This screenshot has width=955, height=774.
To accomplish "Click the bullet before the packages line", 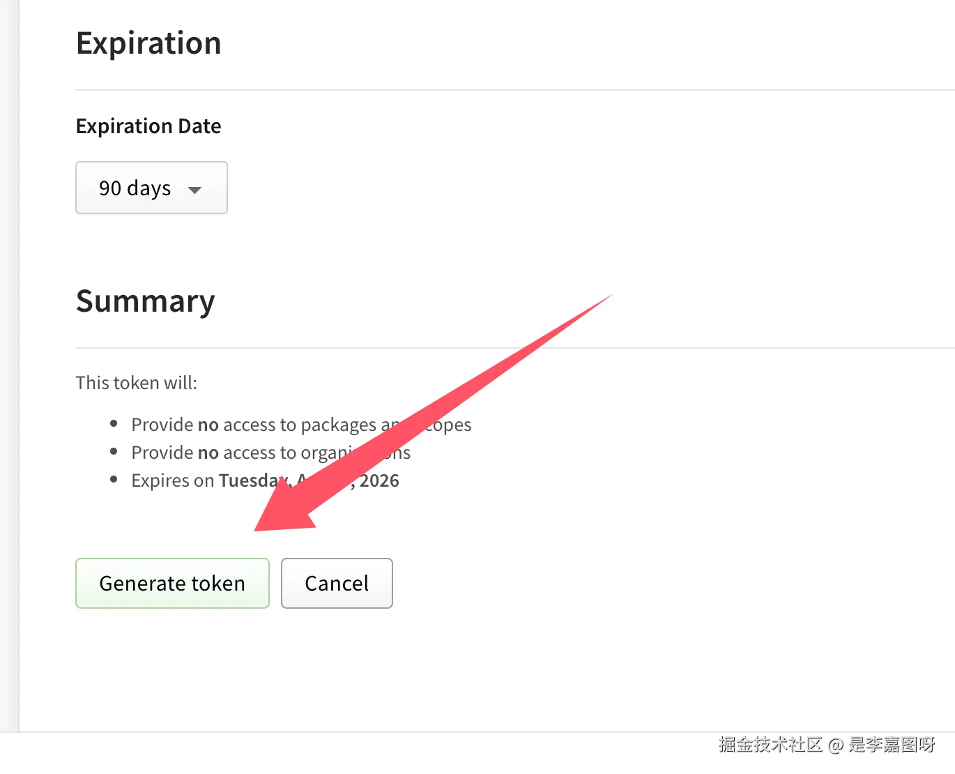I will [x=114, y=424].
